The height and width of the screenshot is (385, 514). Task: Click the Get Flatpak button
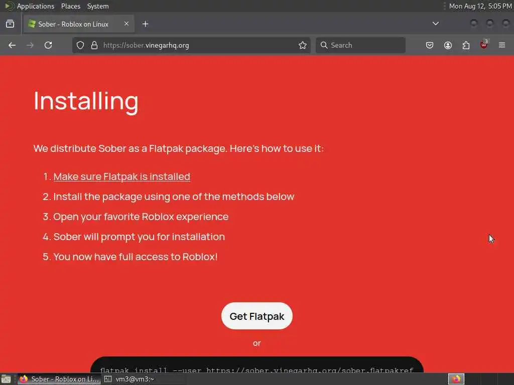pyautogui.click(x=256, y=316)
